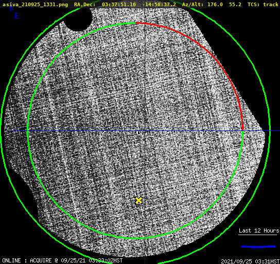Click the blue N north compass label
Image resolution: width=280 pixels, height=264 pixels.
click(x=12, y=8)
